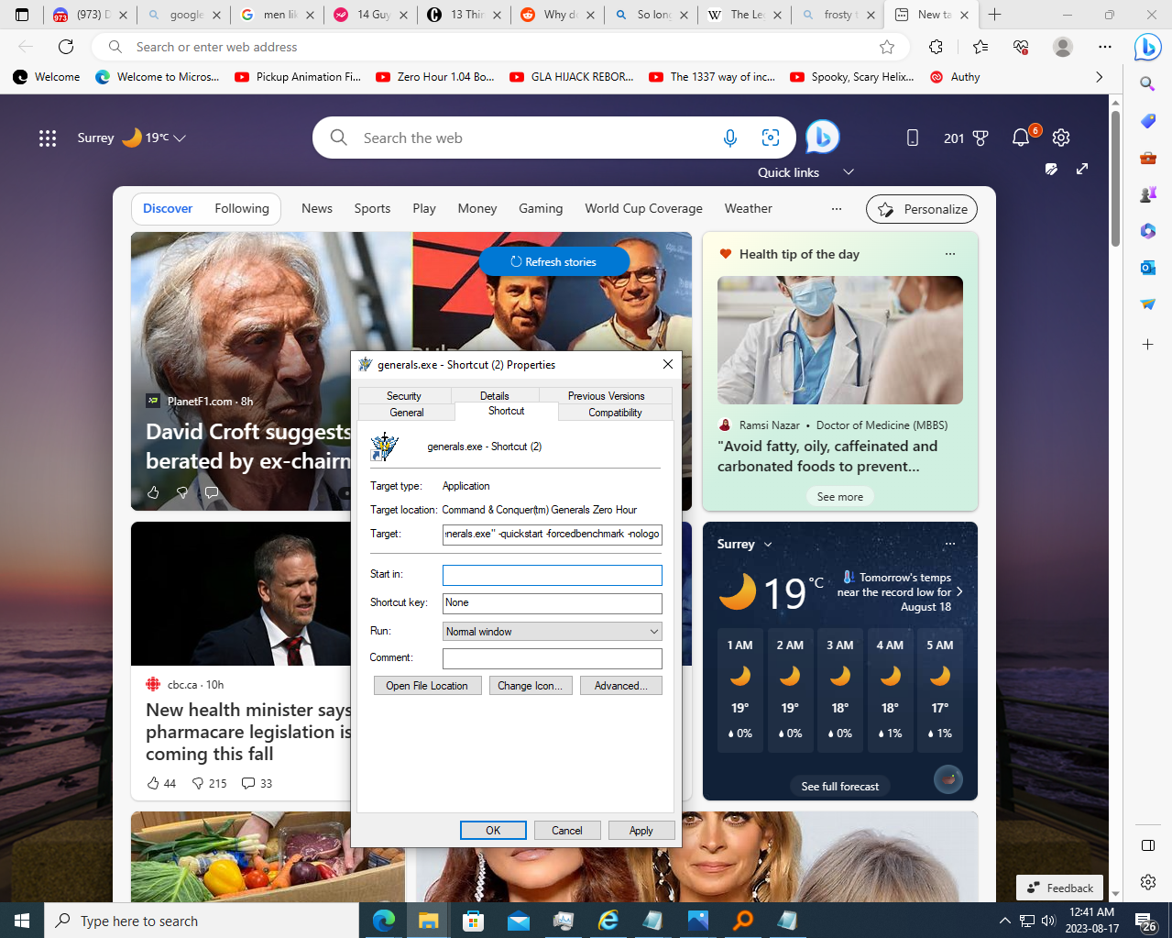The height and width of the screenshot is (938, 1172).
Task: Open the apps grid launcher icon
Action: [x=48, y=138]
